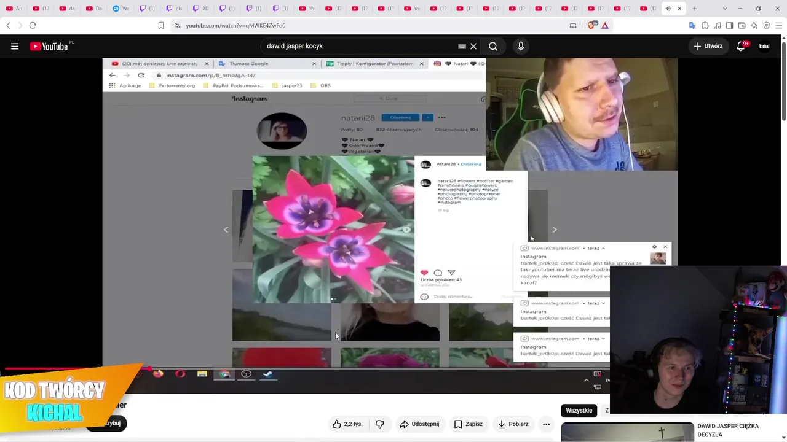The height and width of the screenshot is (442, 787).
Task: Switch to the first YouTube tab
Action: coord(14,9)
